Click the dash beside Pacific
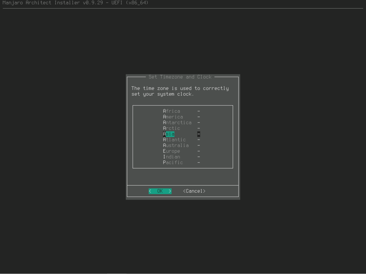The width and height of the screenshot is (366, 274). [x=199, y=163]
